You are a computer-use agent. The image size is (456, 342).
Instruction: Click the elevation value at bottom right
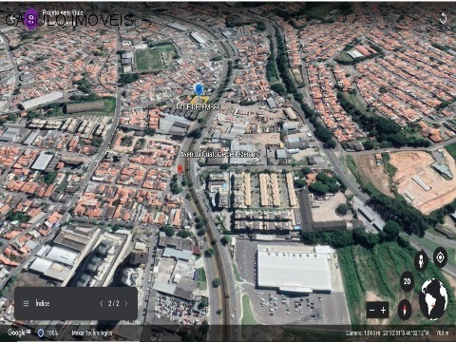443,332
